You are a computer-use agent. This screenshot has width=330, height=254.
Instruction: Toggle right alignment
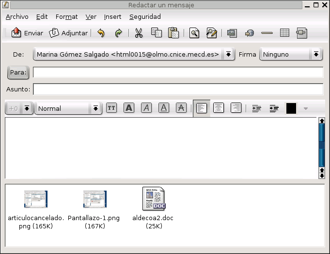[x=236, y=108]
